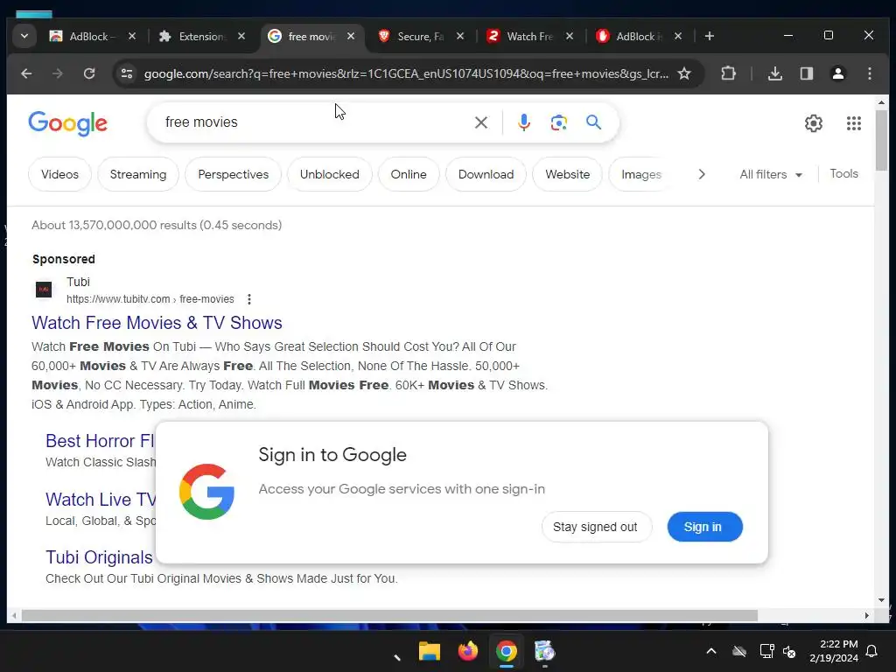Go back to previous page
Image resolution: width=896 pixels, height=672 pixels.
click(x=26, y=73)
